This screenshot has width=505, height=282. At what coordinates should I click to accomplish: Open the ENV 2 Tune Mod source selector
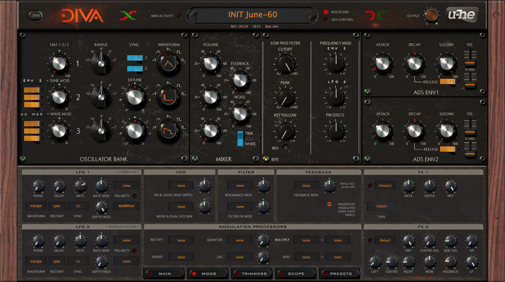(x=32, y=81)
